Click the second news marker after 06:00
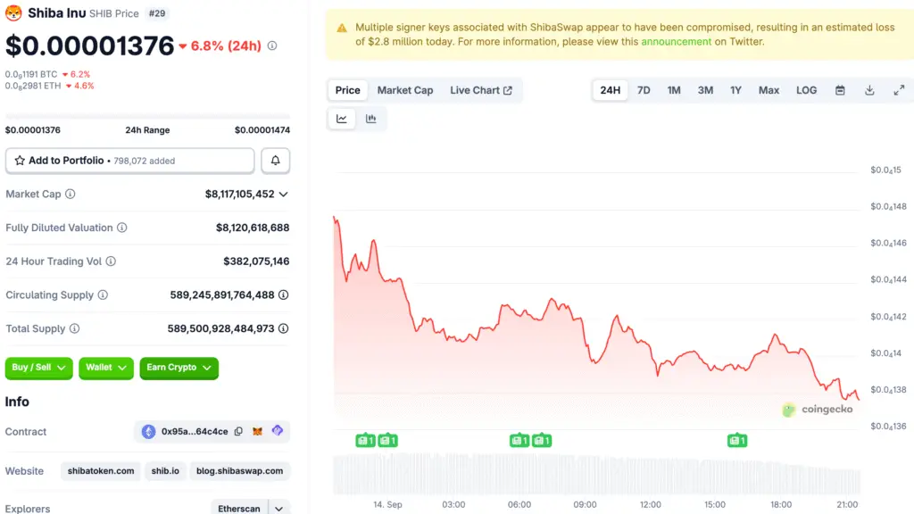Image resolution: width=914 pixels, height=514 pixels. click(542, 441)
